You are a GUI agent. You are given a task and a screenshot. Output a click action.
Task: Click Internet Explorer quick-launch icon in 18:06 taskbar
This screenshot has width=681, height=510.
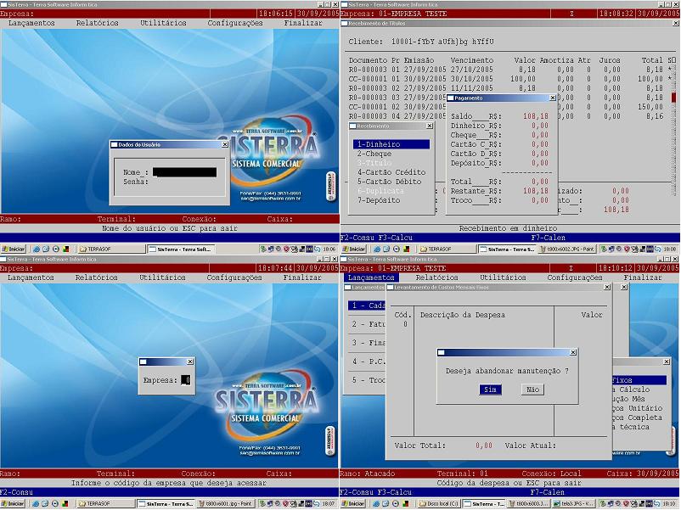click(x=37, y=249)
